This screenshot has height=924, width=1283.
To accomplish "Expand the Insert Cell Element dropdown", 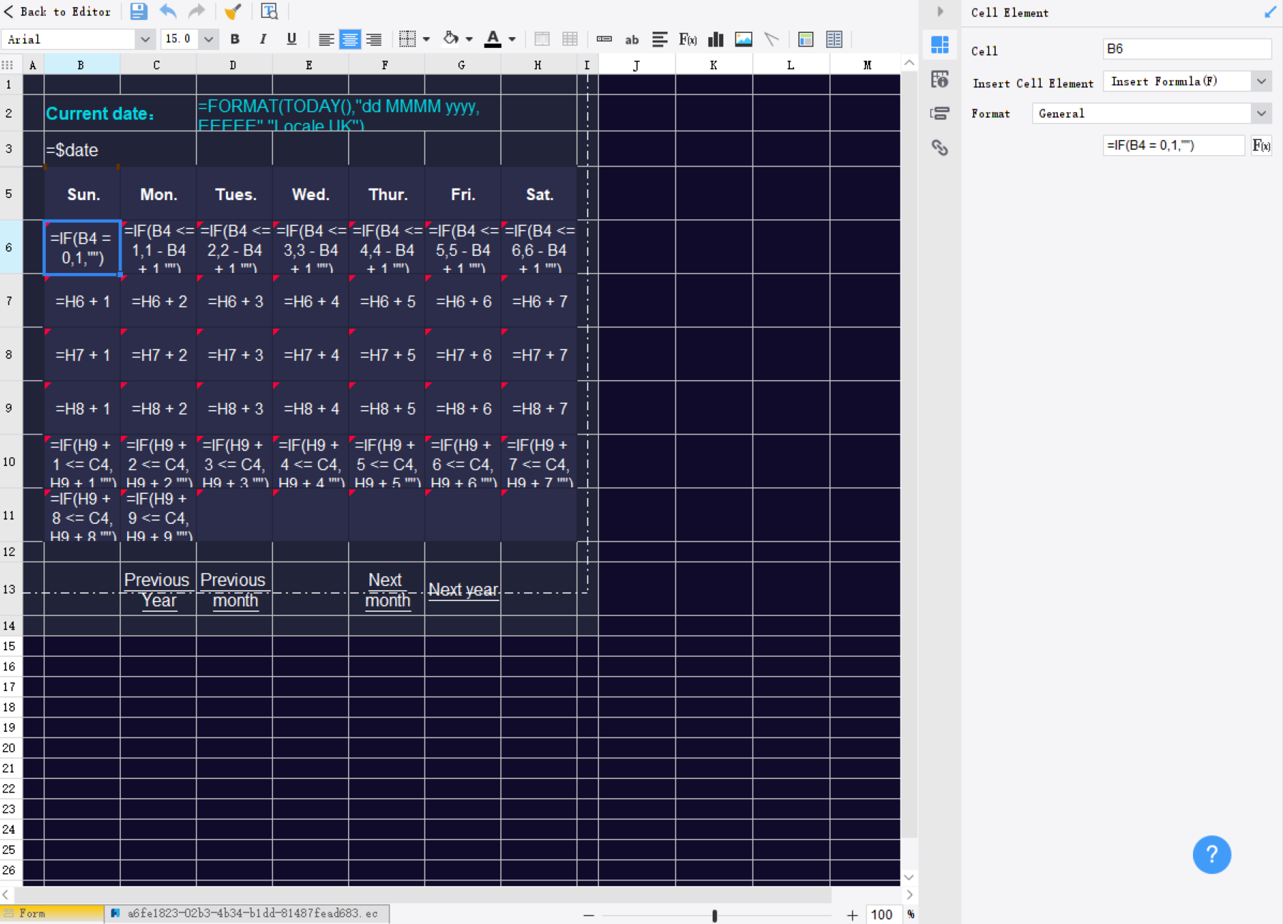I will [1262, 81].
